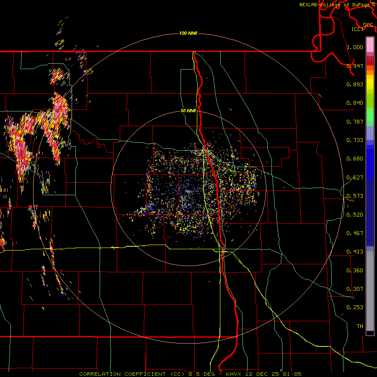Screen dimensions: 377x377
Task: Pick the lavender band of the color scale
Action: [370, 134]
